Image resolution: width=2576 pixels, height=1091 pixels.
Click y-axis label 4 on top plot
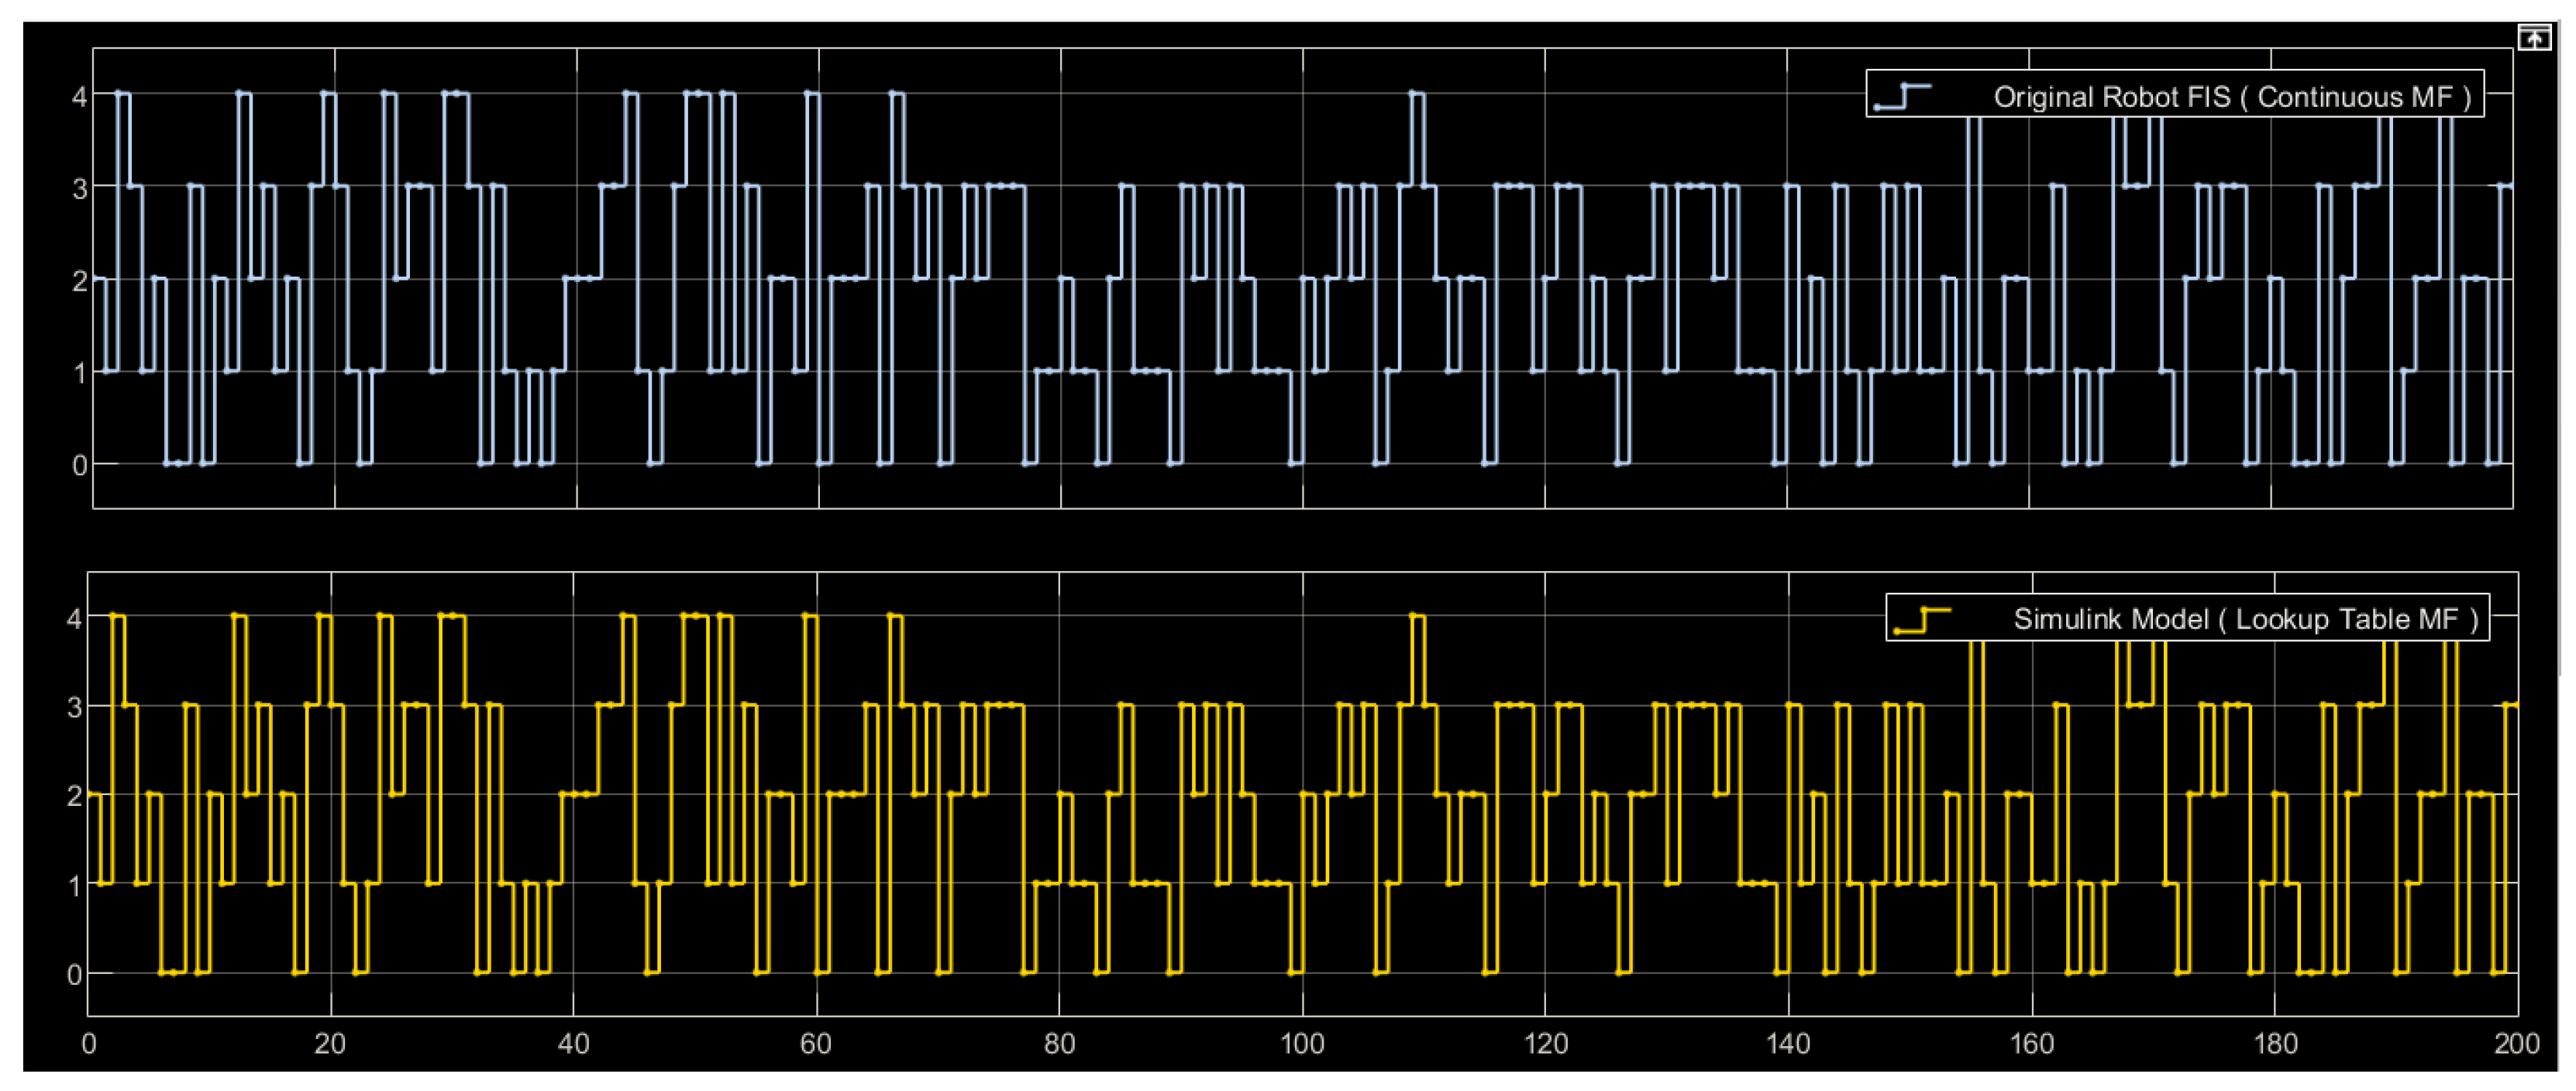tap(79, 97)
